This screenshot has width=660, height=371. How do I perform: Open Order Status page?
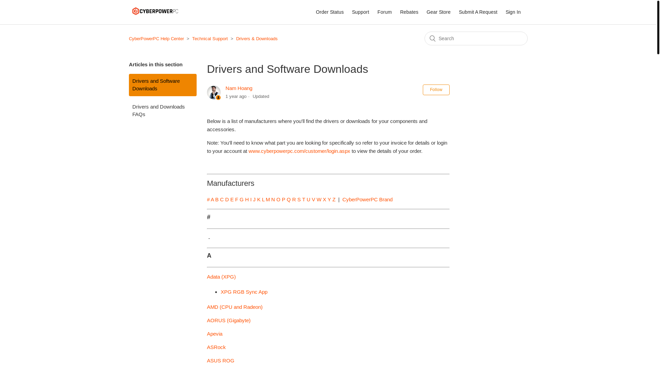(330, 12)
